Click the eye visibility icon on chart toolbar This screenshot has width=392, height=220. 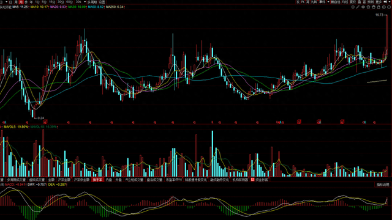point(363,7)
